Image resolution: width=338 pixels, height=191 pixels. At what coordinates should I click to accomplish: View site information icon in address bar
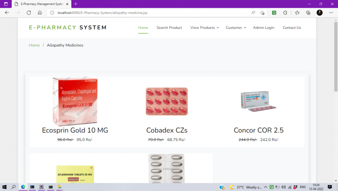pyautogui.click(x=52, y=13)
